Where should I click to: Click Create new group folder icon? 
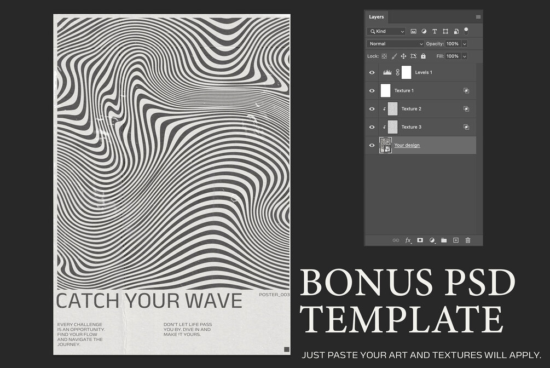coord(444,240)
